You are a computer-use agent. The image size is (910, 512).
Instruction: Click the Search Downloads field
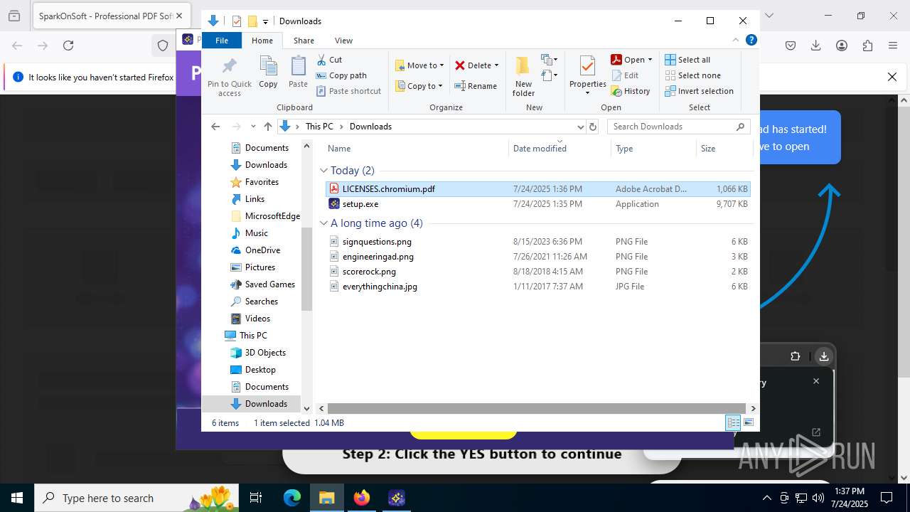[678, 127]
